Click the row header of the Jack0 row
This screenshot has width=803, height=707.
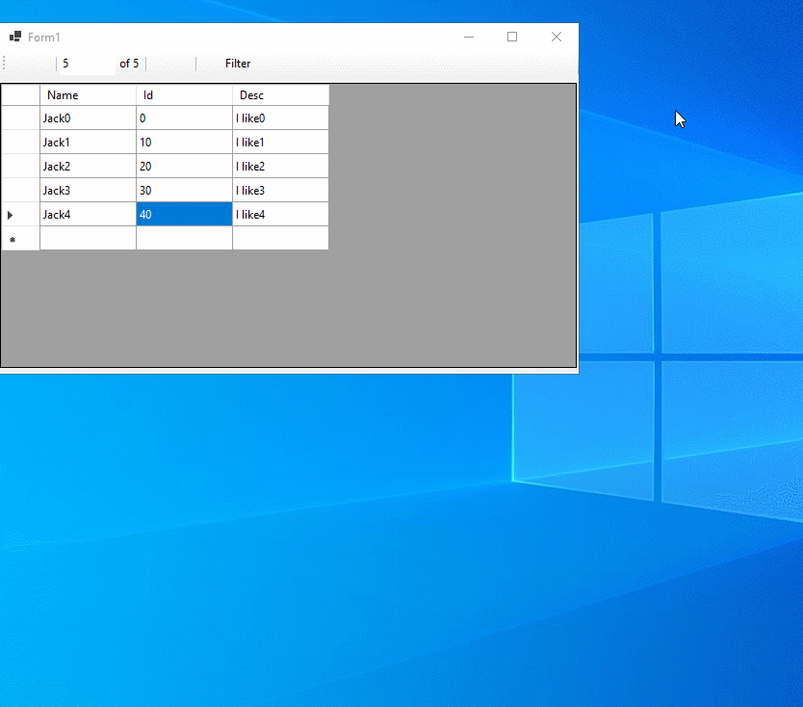pos(20,118)
